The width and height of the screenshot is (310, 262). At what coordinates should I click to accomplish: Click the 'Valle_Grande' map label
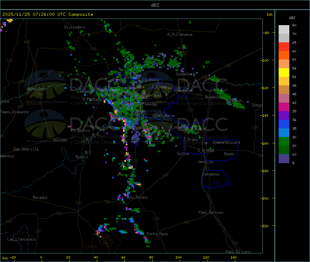(x=102, y=127)
